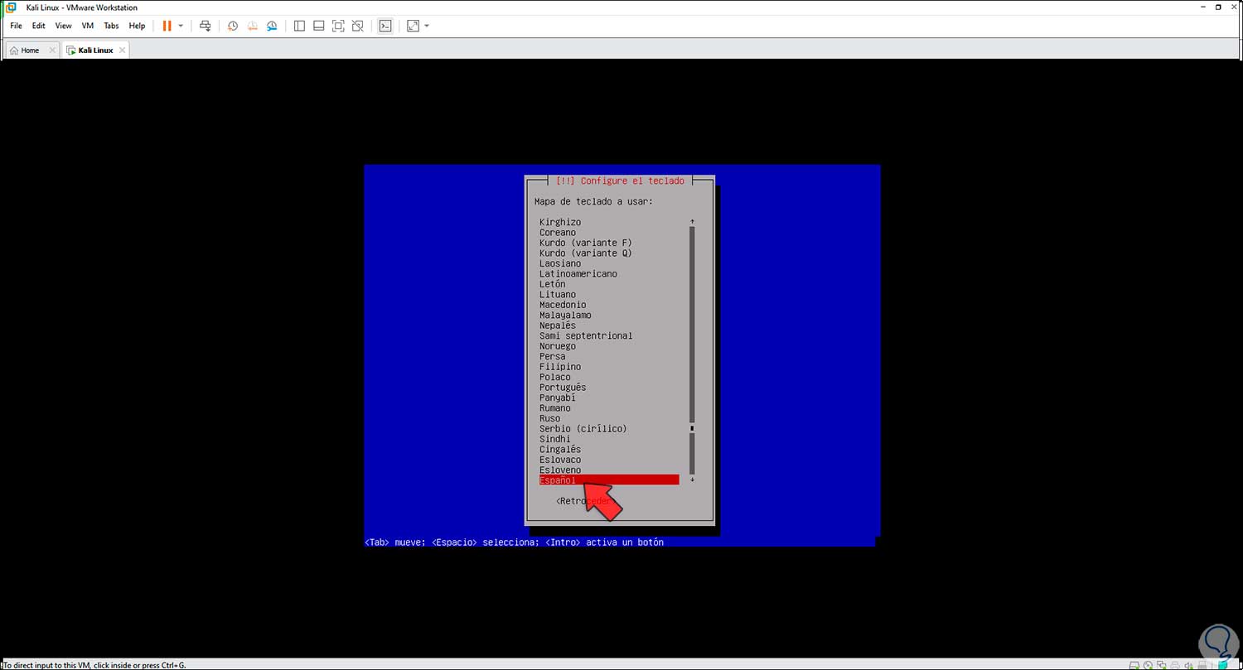Viewport: 1243px width, 670px height.
Task: Click the CD/DVD drive status bar icon
Action: [1148, 664]
